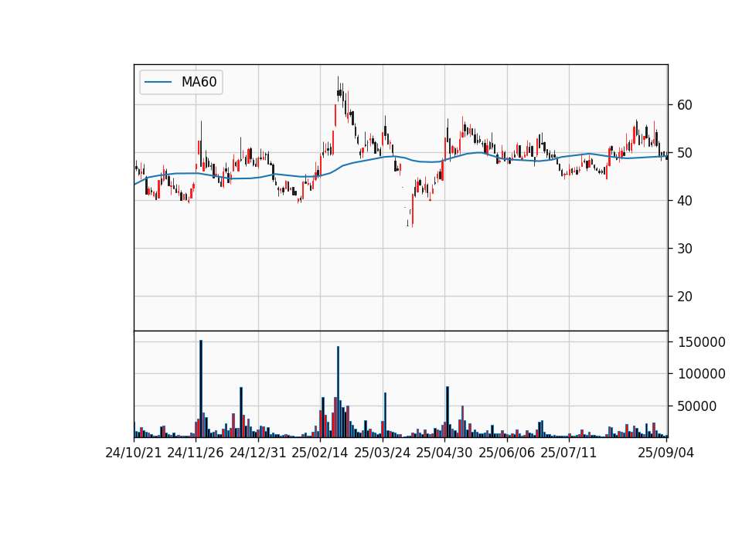Click the price axis value 30
742x533 pixels.
685,248
